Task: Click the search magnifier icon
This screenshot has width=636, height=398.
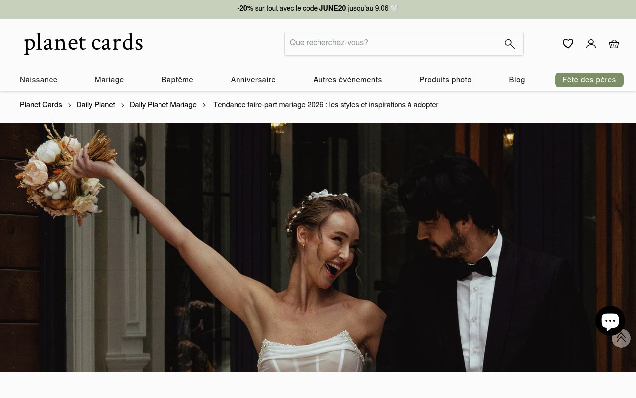Action: (509, 44)
